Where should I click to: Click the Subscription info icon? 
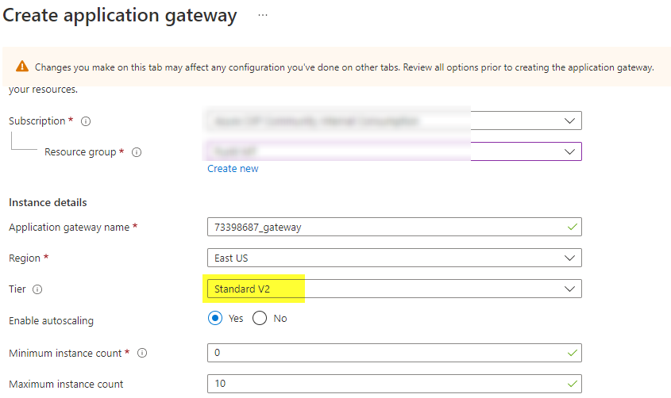click(x=86, y=121)
